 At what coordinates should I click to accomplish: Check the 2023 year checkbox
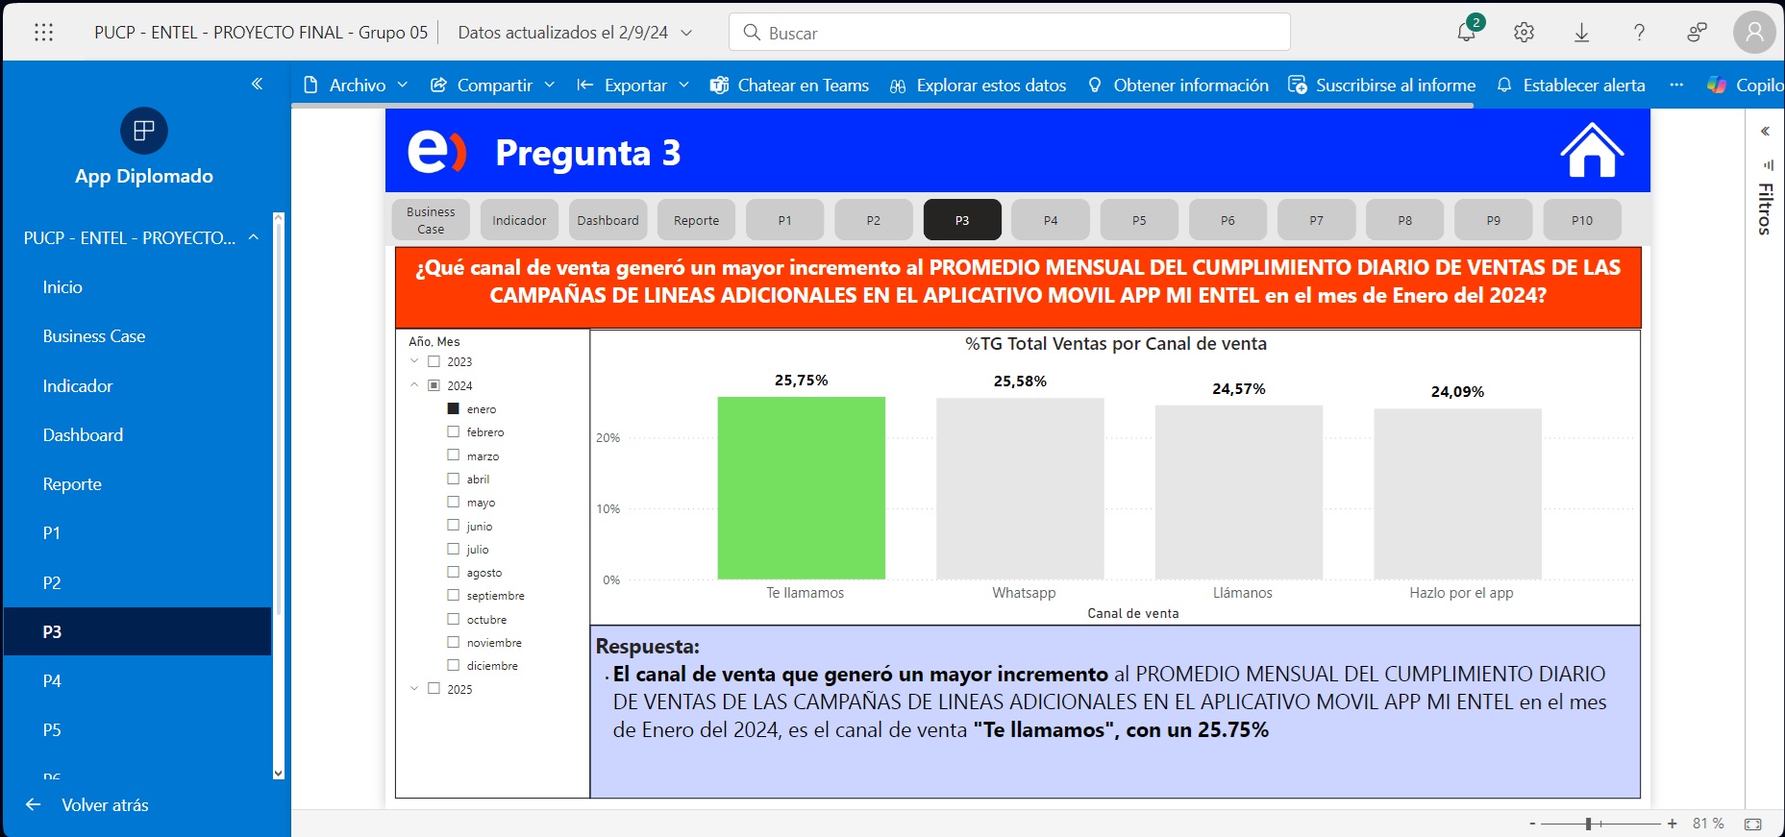click(434, 361)
